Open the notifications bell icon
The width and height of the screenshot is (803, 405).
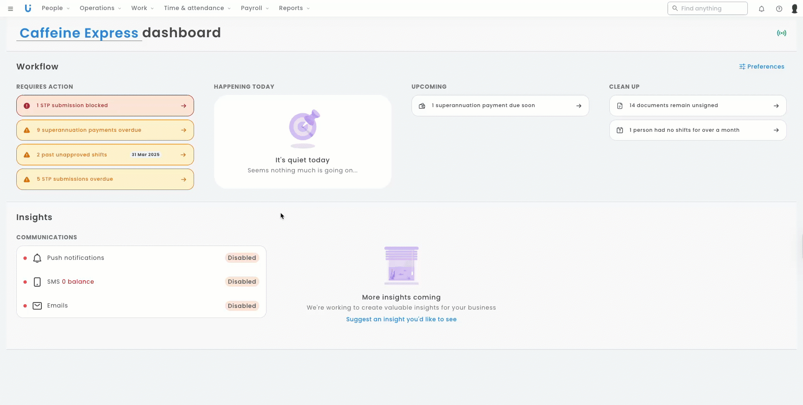point(762,9)
